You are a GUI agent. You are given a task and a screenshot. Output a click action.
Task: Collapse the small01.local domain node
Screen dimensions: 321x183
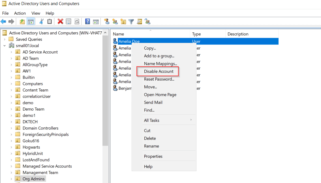[5, 46]
